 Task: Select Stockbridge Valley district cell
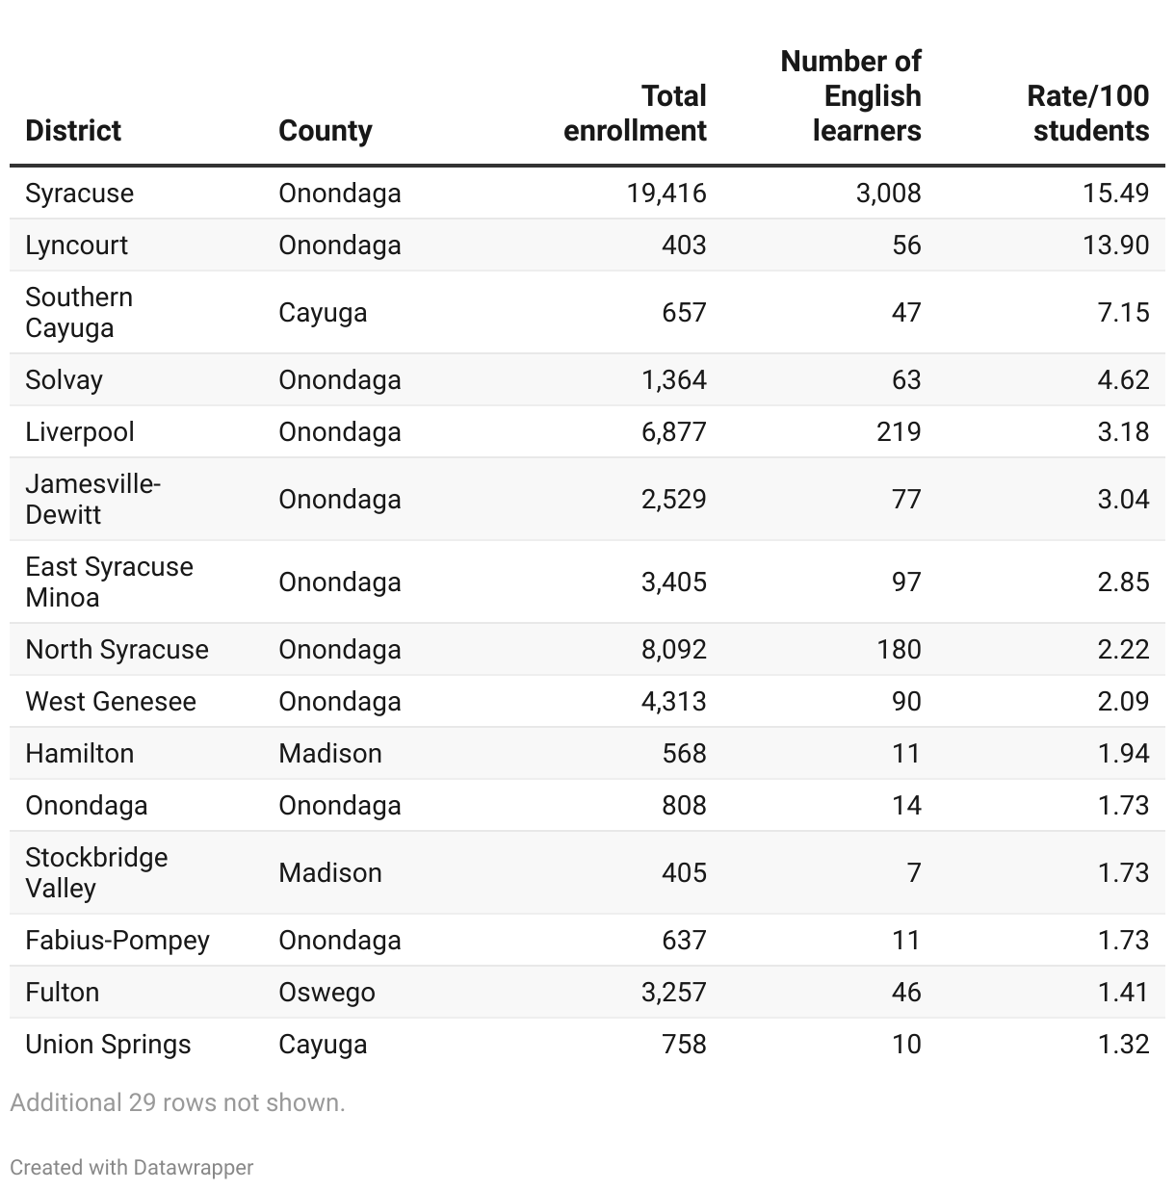click(96, 872)
